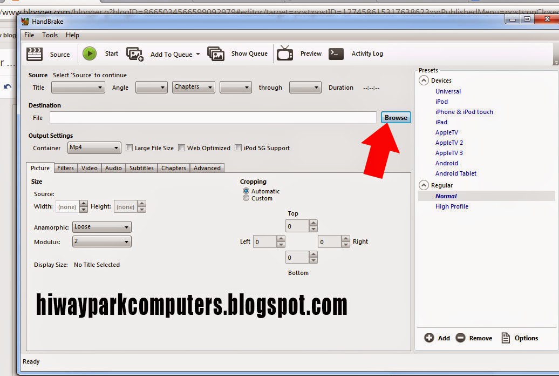Image resolution: width=559 pixels, height=376 pixels.
Task: Open the Title dropdown
Action: pos(78,87)
